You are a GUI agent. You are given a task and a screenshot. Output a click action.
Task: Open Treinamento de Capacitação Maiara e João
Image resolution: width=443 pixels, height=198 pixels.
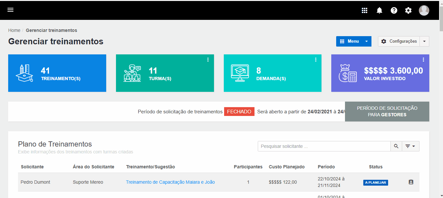[170, 182]
